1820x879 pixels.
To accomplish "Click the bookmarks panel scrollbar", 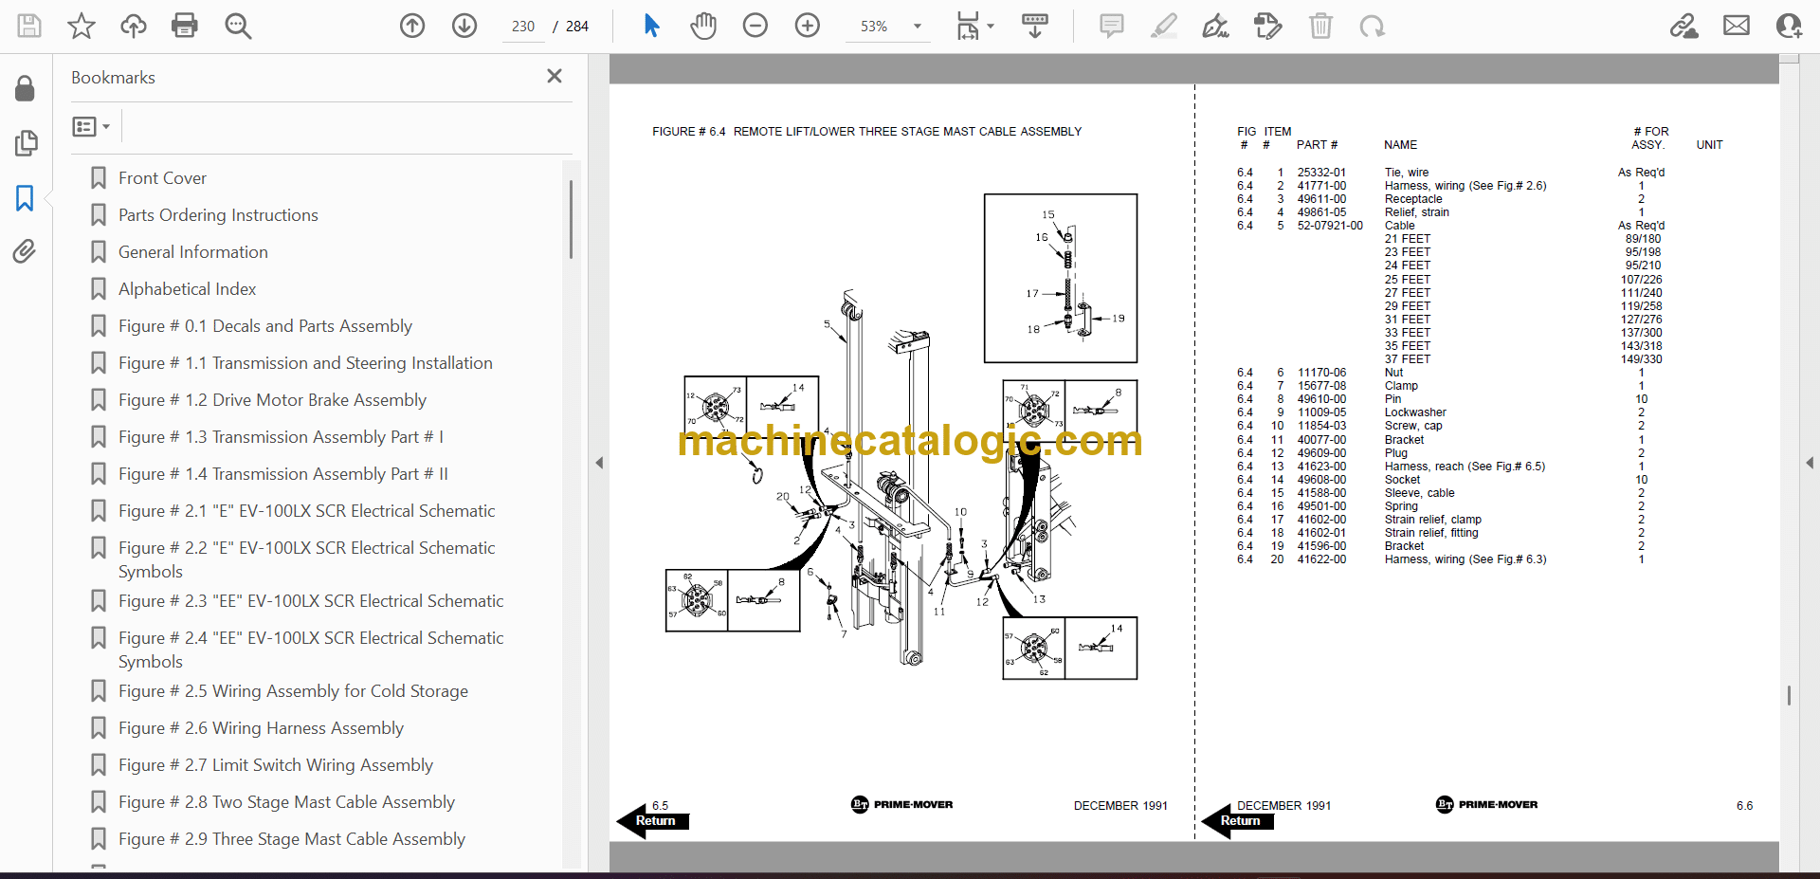I will point(571,220).
